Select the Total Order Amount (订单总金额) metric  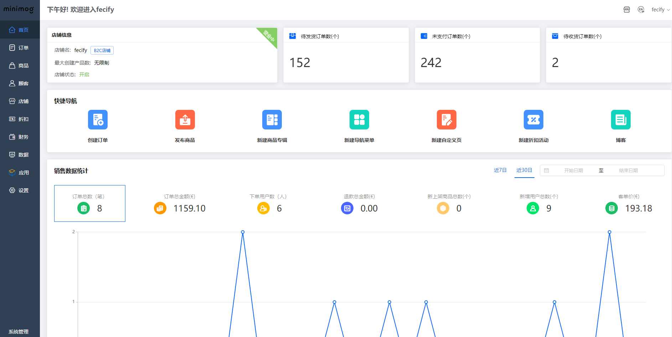[x=180, y=203]
